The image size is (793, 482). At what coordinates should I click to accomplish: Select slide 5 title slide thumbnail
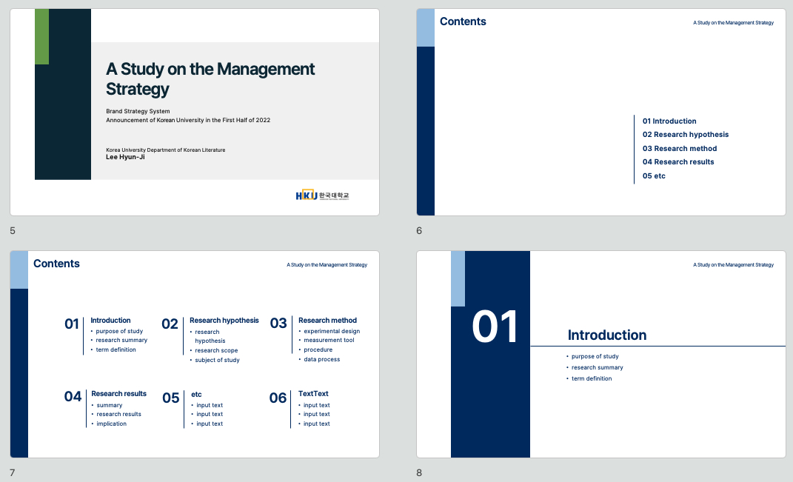pos(195,113)
